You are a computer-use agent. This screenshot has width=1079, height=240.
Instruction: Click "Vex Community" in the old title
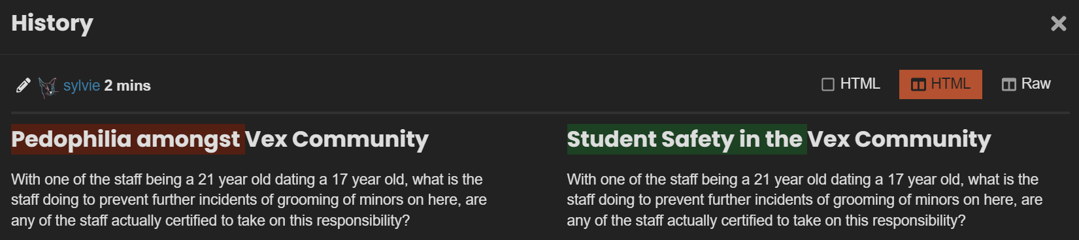(x=337, y=139)
